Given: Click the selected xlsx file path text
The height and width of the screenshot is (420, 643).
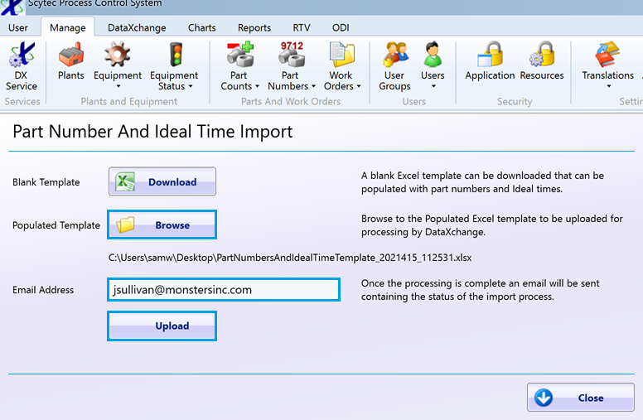Looking at the screenshot, I should pos(290,258).
